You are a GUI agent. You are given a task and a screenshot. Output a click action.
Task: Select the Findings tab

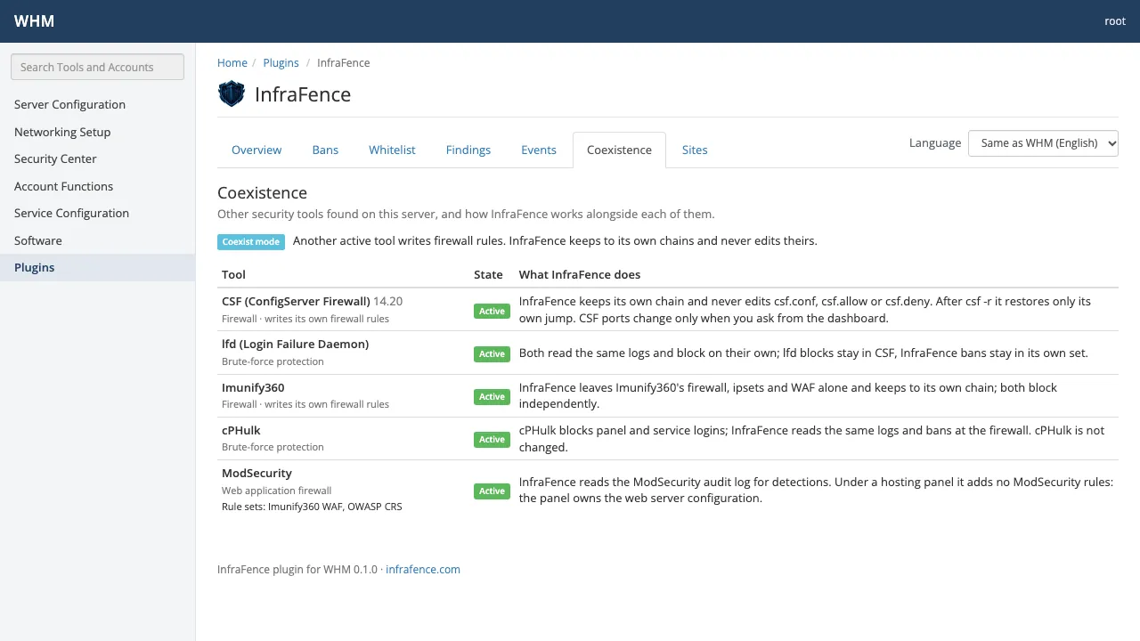(x=468, y=150)
